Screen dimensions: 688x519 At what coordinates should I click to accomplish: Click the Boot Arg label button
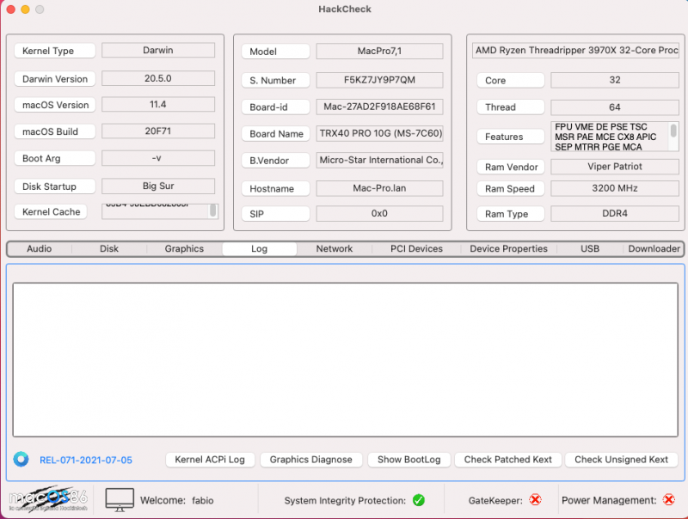(x=54, y=160)
